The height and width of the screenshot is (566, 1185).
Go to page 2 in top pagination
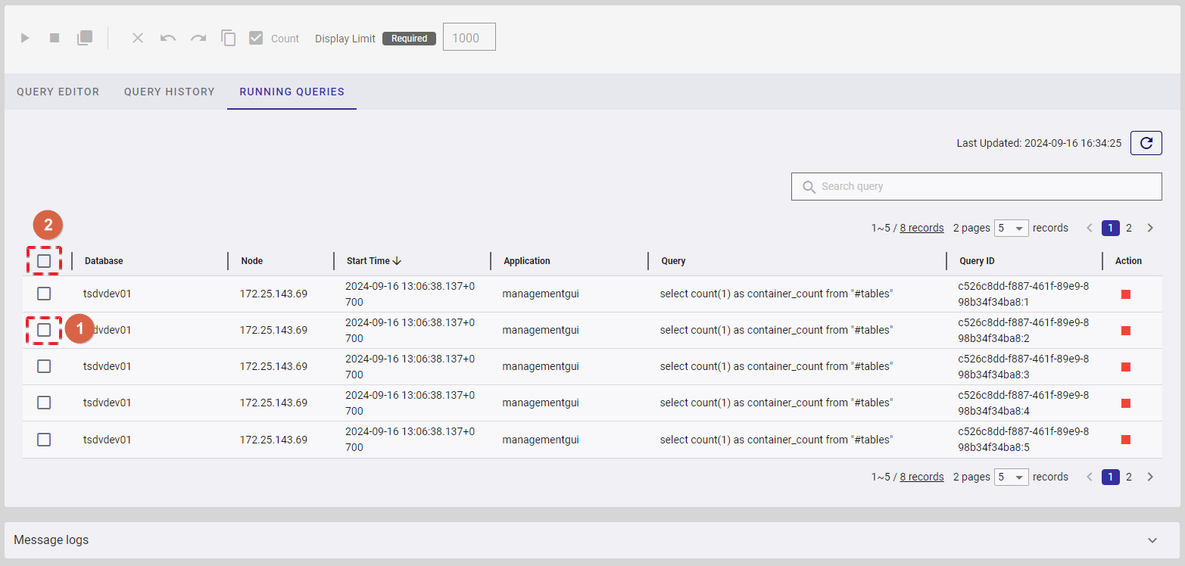click(x=1128, y=228)
